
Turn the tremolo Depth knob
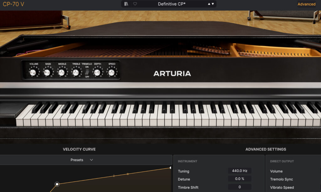(97, 72)
